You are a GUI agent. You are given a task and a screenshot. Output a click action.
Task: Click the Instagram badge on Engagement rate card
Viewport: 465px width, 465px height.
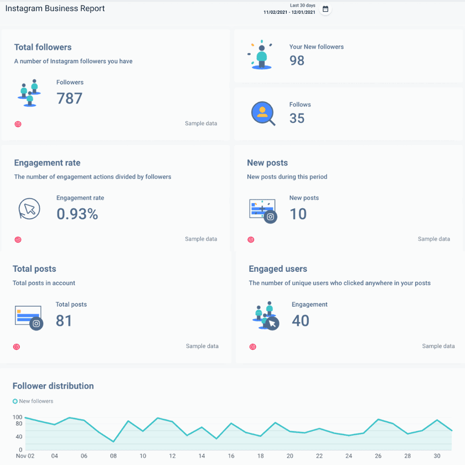point(18,240)
